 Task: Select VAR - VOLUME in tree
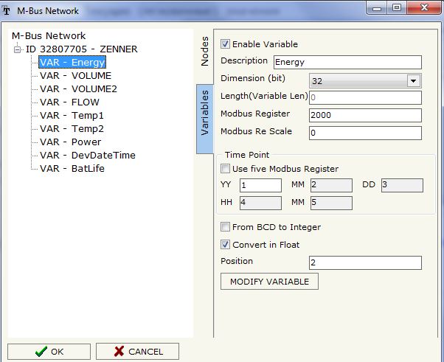75,75
